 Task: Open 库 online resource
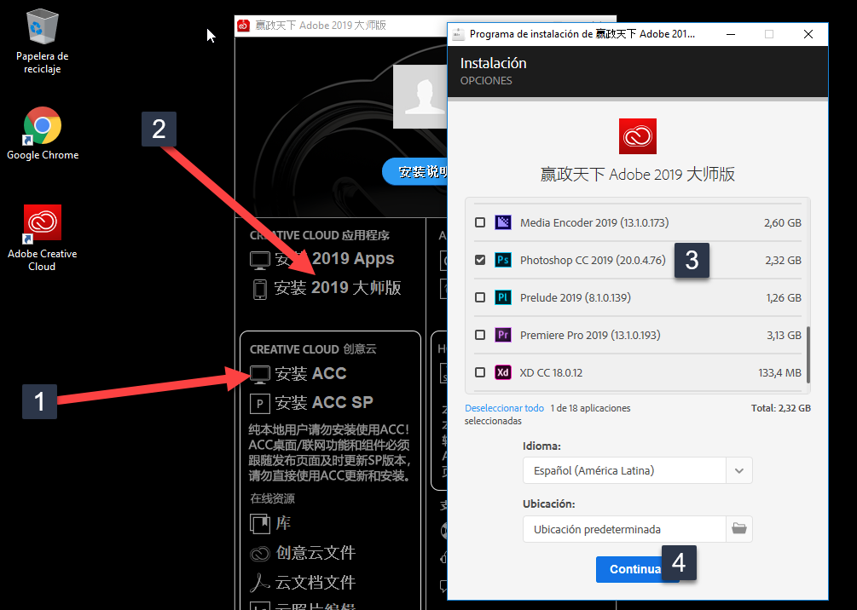pos(283,523)
